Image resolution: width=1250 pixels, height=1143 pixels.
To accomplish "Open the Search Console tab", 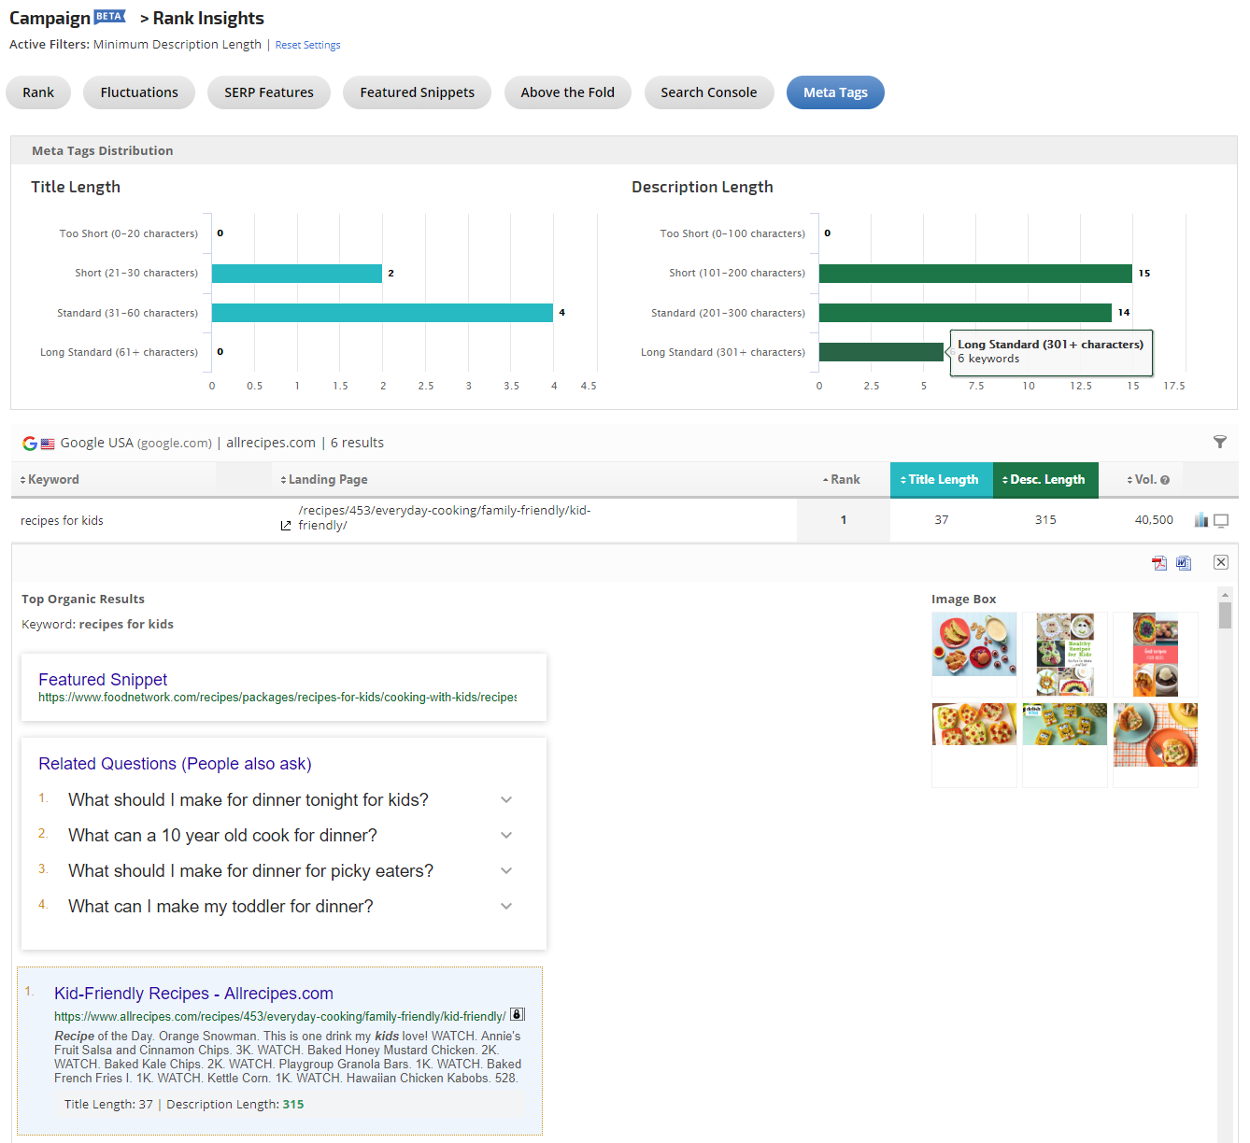I will [709, 92].
